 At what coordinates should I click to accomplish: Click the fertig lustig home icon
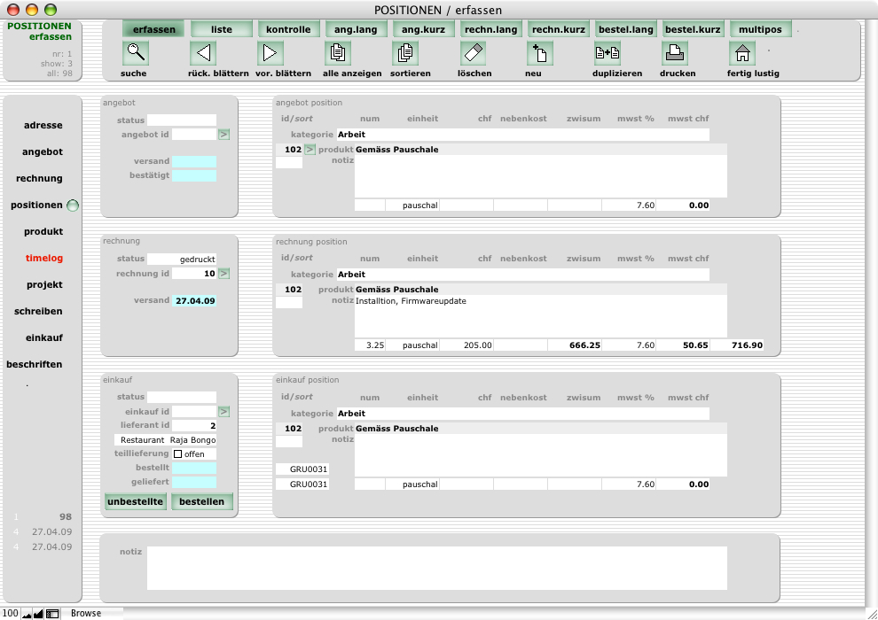[741, 53]
